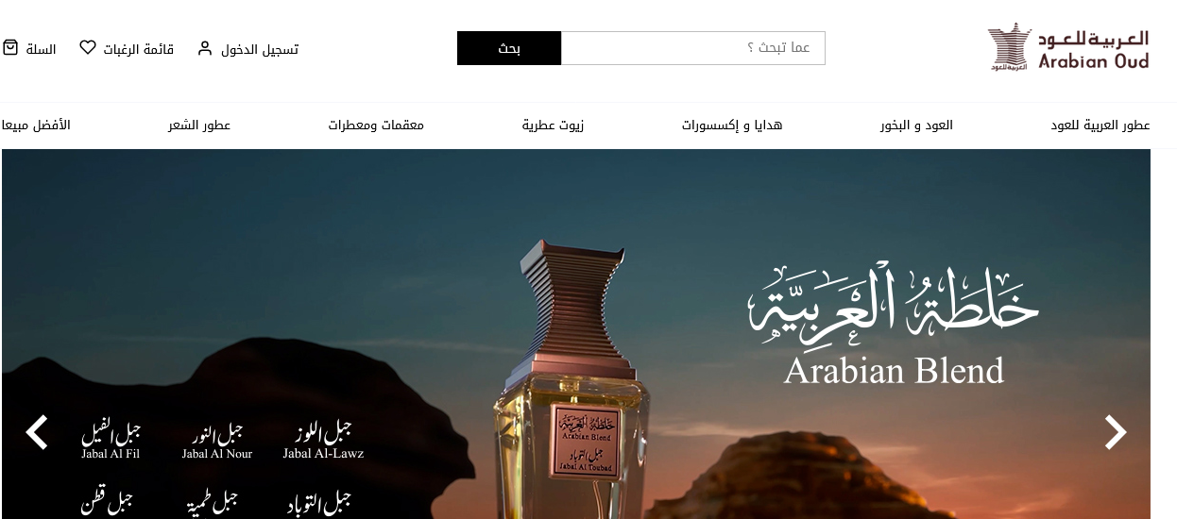This screenshot has width=1177, height=519.
Task: Focus the عما تبحث search field
Action: (x=693, y=48)
